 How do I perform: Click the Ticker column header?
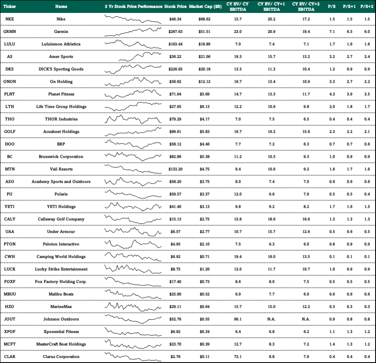10,7
